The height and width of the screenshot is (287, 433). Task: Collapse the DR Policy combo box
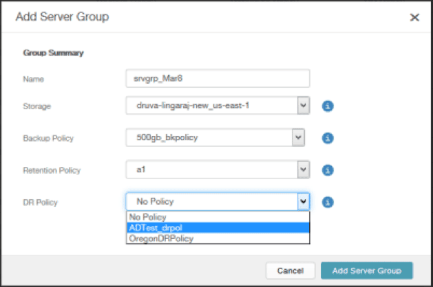(302, 202)
